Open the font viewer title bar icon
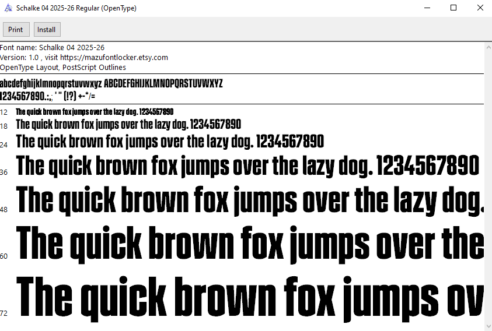The width and height of the screenshot is (492, 331). point(8,8)
